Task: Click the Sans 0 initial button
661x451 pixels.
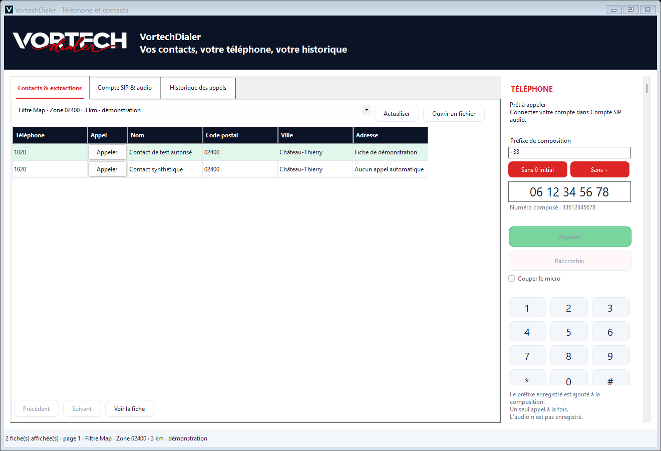Action: pyautogui.click(x=538, y=170)
